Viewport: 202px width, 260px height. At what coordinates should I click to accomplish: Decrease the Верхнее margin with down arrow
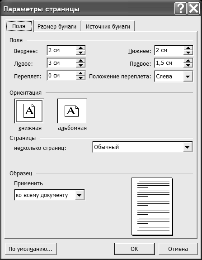coord(80,53)
